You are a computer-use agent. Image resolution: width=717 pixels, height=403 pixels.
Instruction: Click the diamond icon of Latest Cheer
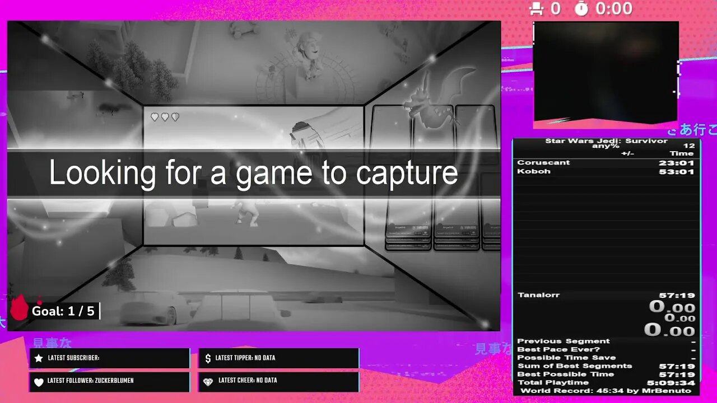(208, 382)
